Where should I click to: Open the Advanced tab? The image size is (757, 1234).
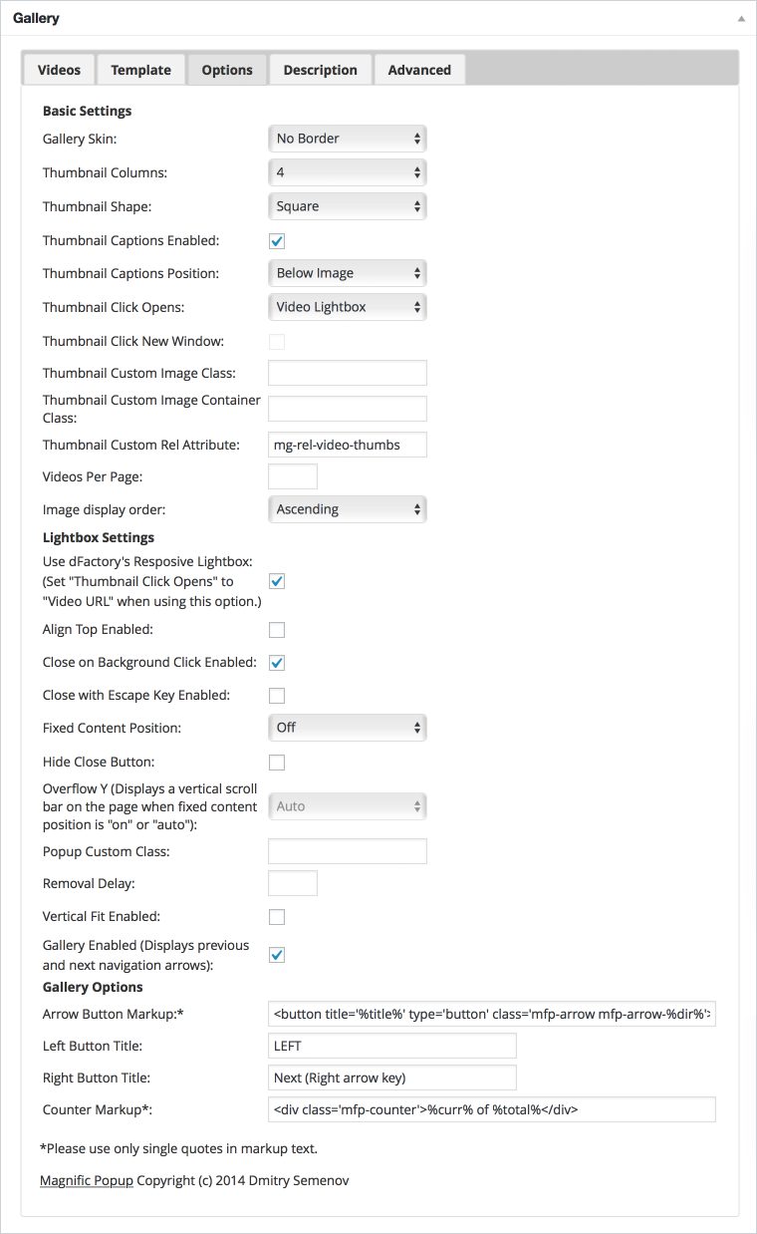[419, 70]
